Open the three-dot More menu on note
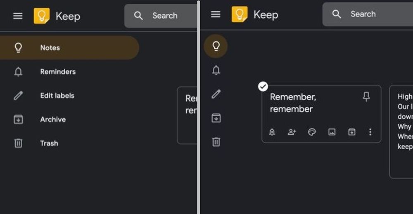 (x=370, y=132)
